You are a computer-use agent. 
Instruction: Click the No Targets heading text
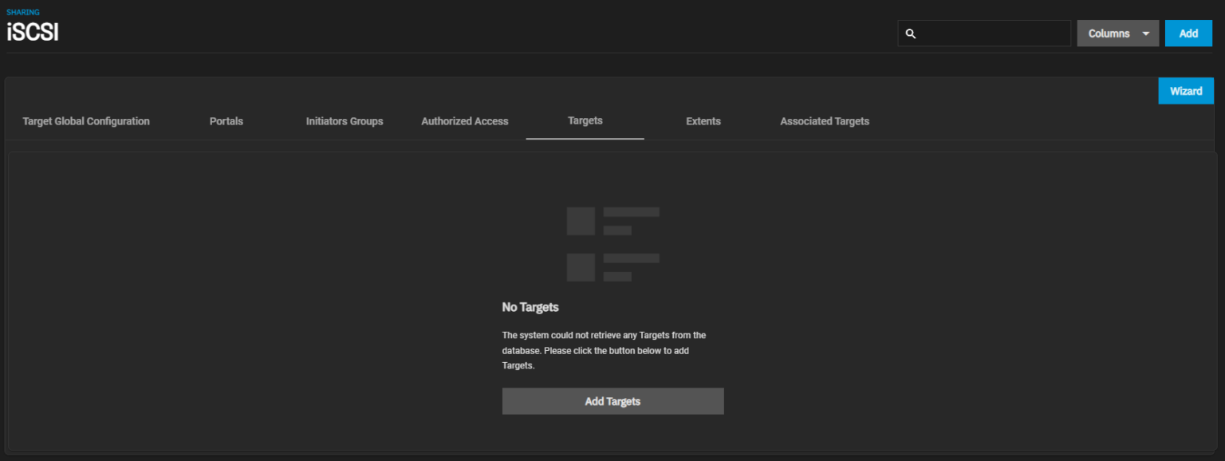[530, 307]
